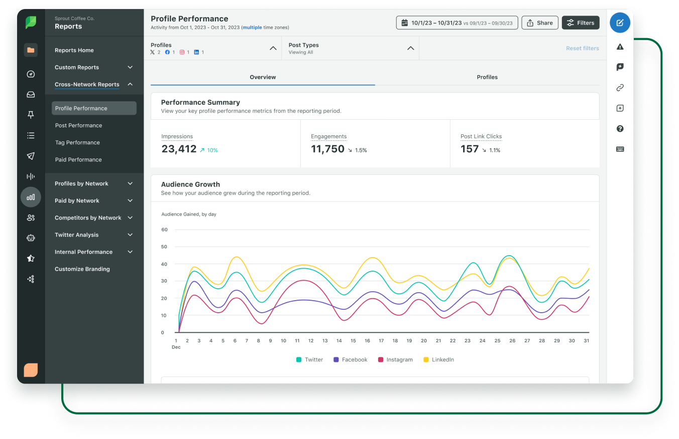Image resolution: width=679 pixels, height=439 pixels.
Task: Expand Internal Performance section
Action: coord(130,252)
